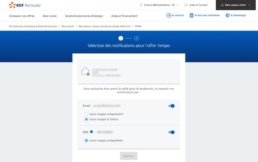The image size is (258, 162).
Task: Go to Mes options Tempo, EJP breadcrumb
Action: (x=104, y=26)
